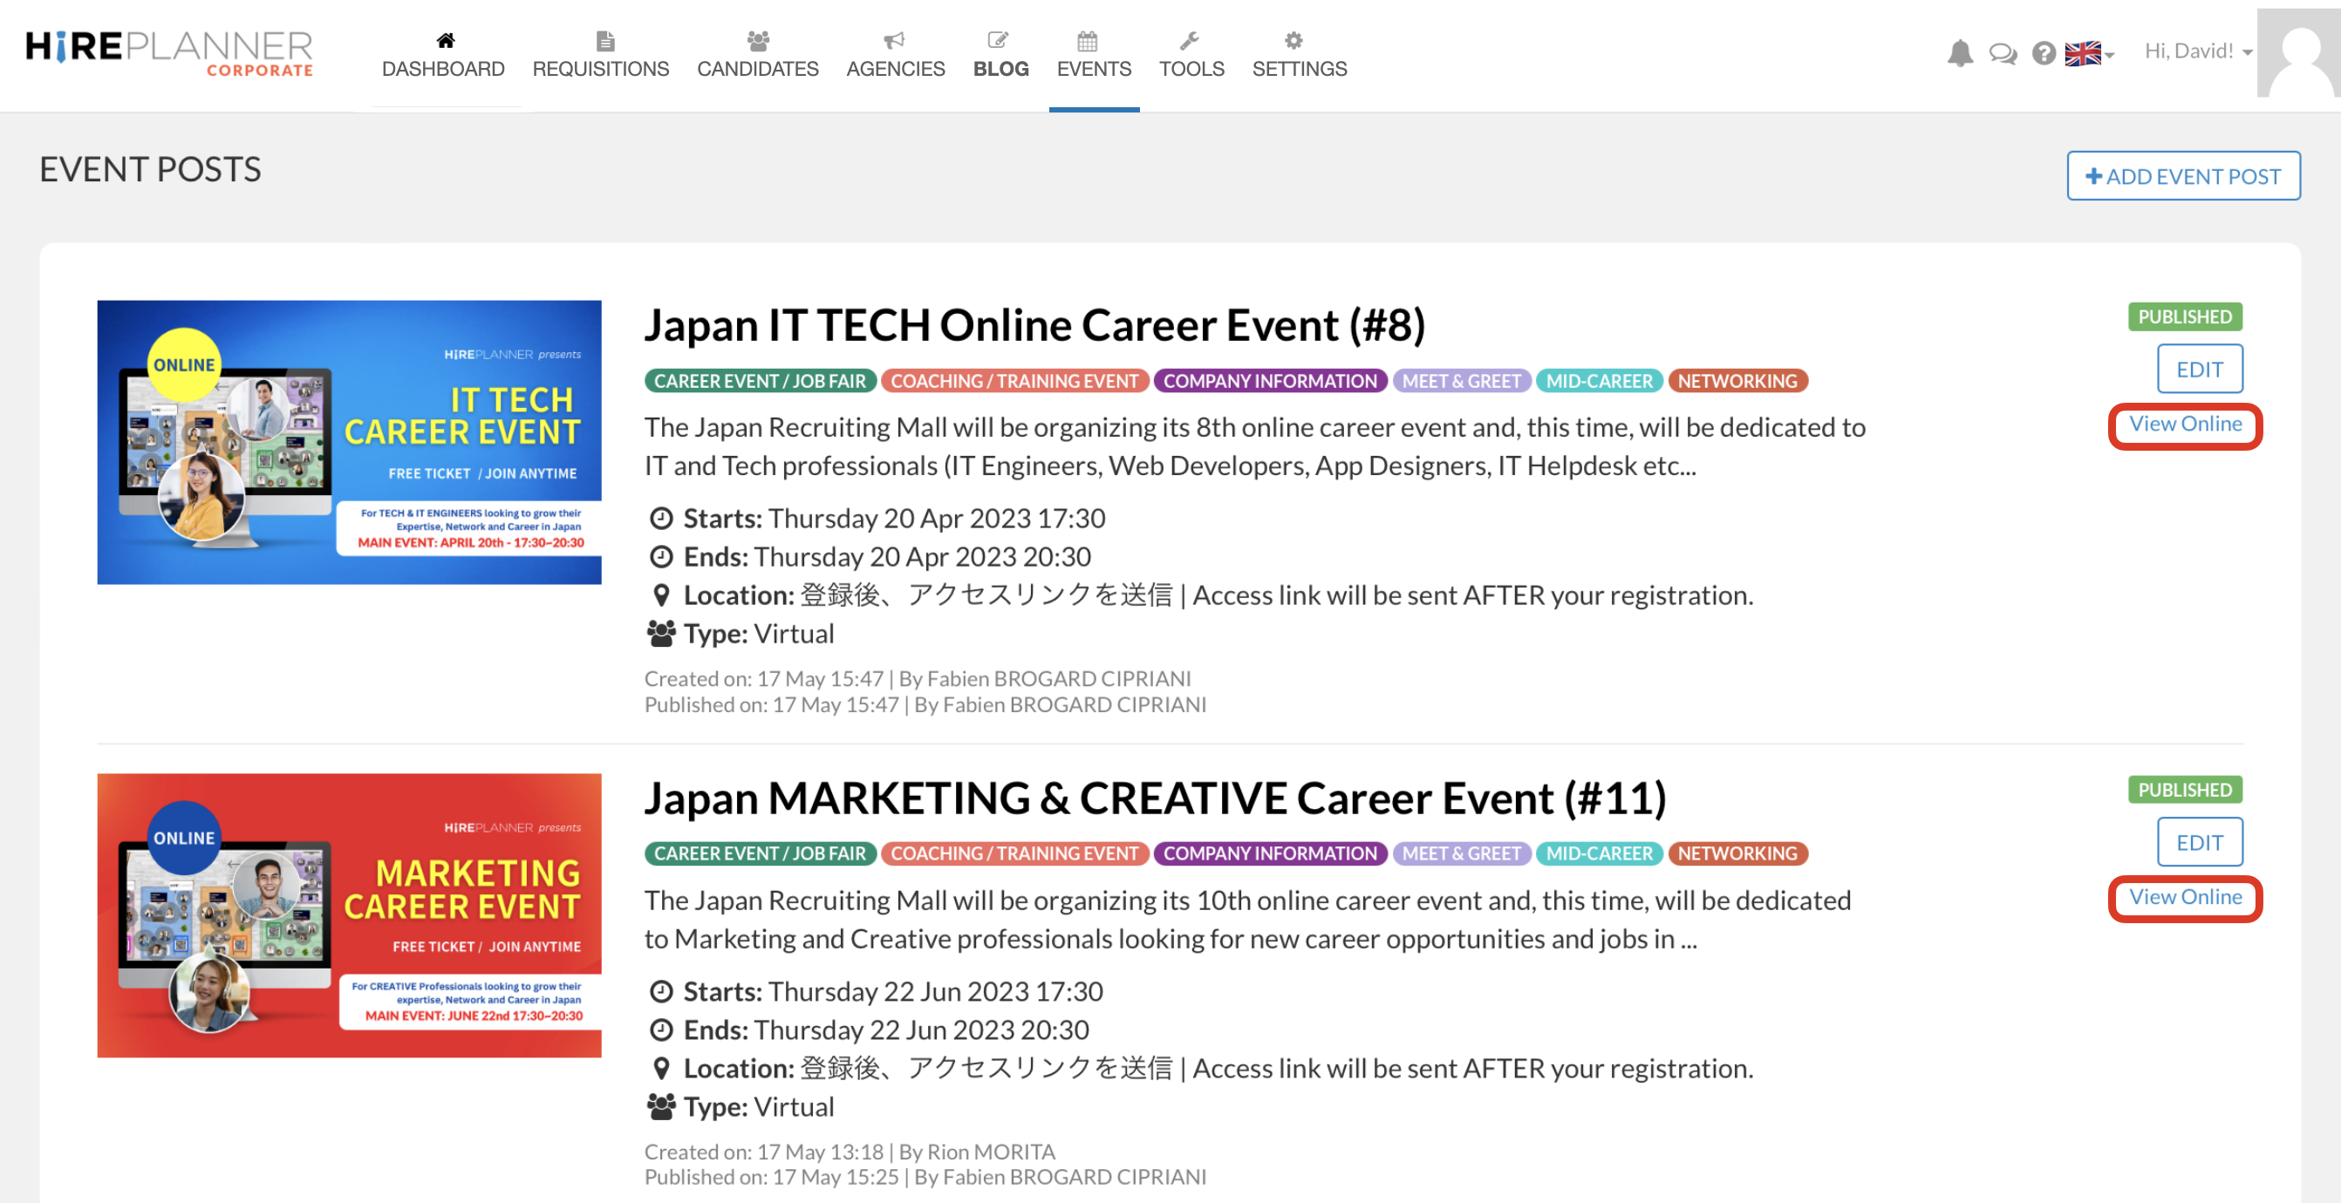Screen dimensions: 2341x1203
Task: Open the UK flag language dropdown
Action: click(x=2088, y=53)
